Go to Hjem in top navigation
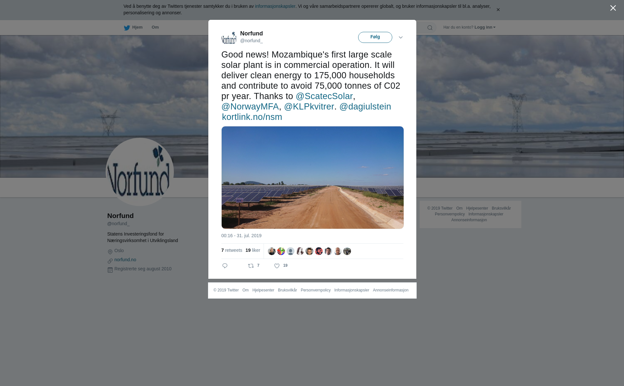This screenshot has width=624, height=386. pos(137,27)
